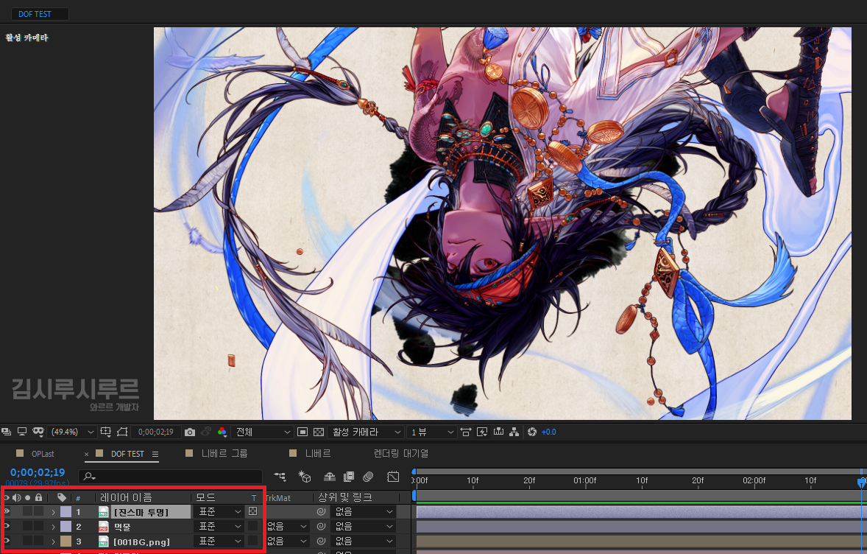The height and width of the screenshot is (554, 867).
Task: Toggle the transparency grid icon
Action: [x=319, y=432]
